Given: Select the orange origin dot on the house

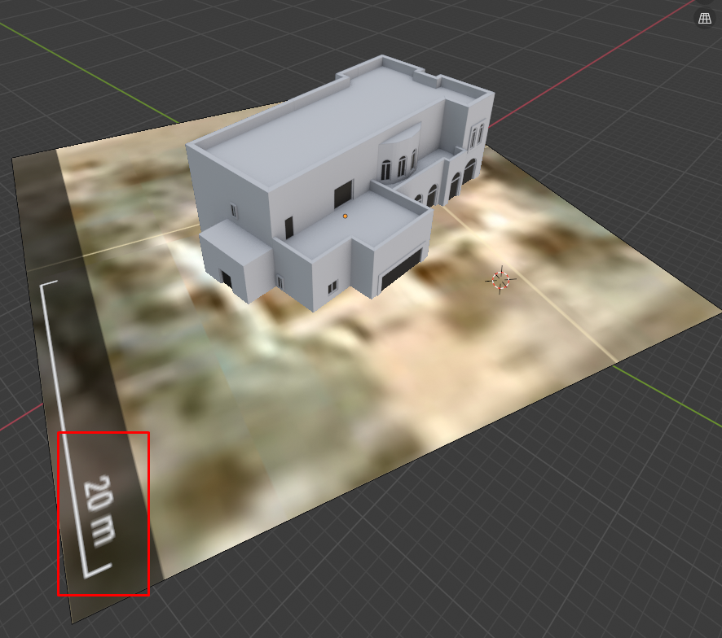Looking at the screenshot, I should 345,216.
